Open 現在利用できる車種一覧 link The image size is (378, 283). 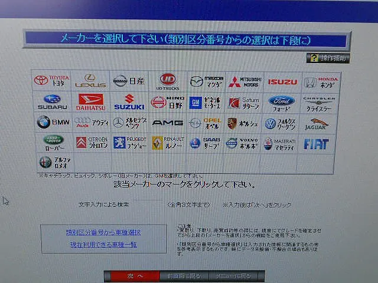pyautogui.click(x=104, y=245)
